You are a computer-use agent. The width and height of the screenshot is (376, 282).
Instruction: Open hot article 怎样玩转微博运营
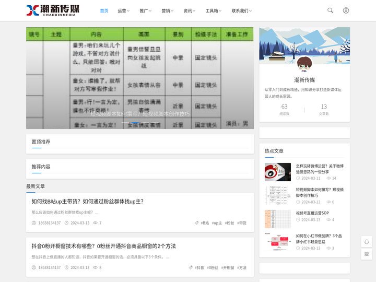tap(320, 169)
